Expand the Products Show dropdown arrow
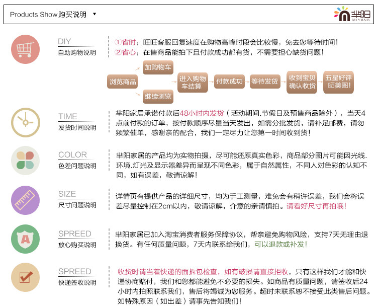Image resolution: width=377 pixels, height=308 pixels. coord(95,14)
